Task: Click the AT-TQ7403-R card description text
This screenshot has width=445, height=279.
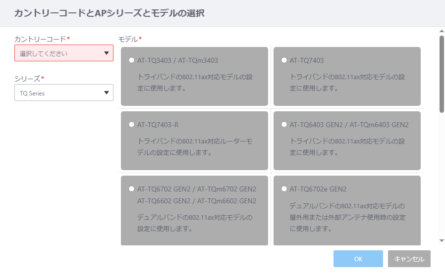Action: pyautogui.click(x=195, y=147)
